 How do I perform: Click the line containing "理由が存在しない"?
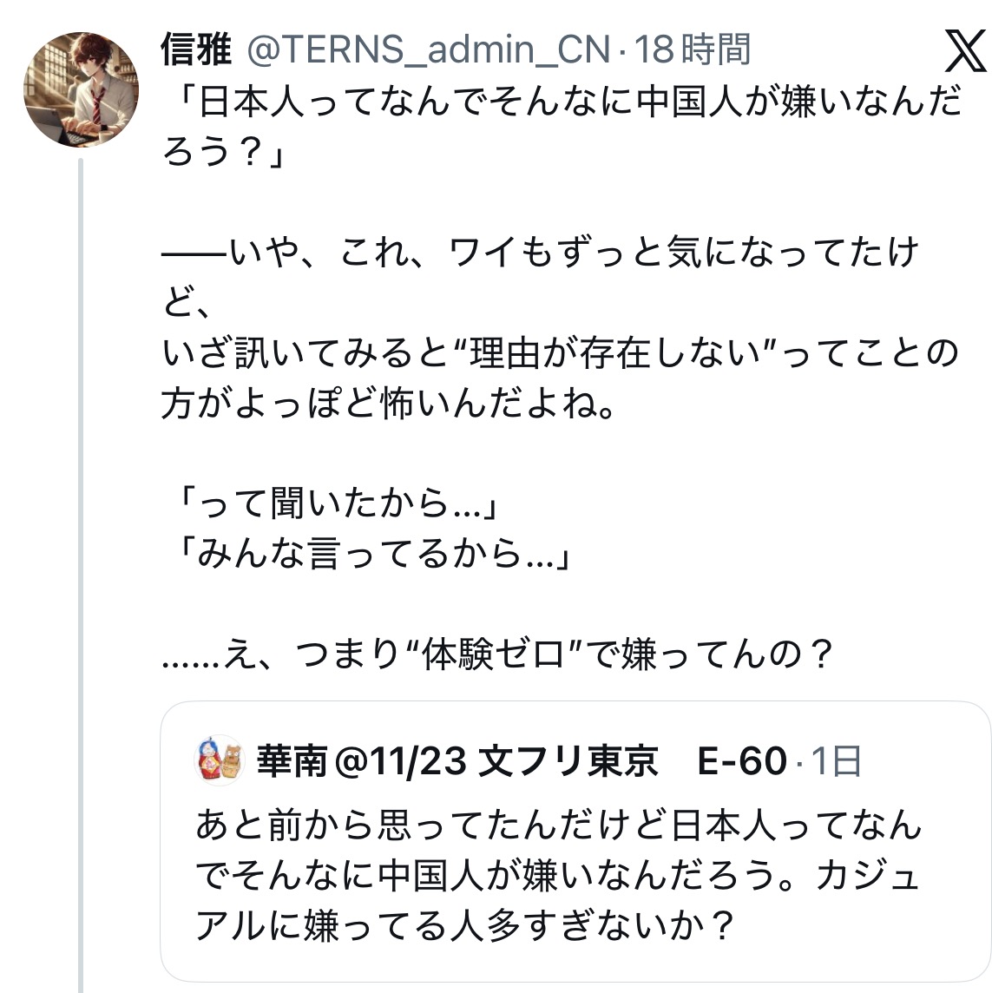(560, 354)
